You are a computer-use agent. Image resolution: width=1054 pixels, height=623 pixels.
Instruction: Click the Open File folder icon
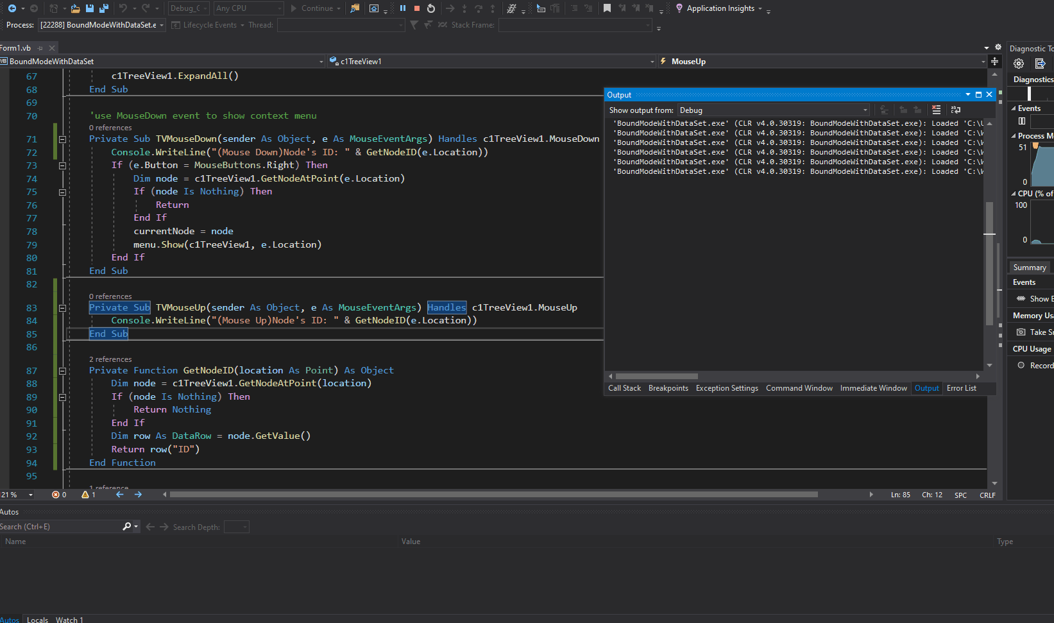tap(75, 8)
